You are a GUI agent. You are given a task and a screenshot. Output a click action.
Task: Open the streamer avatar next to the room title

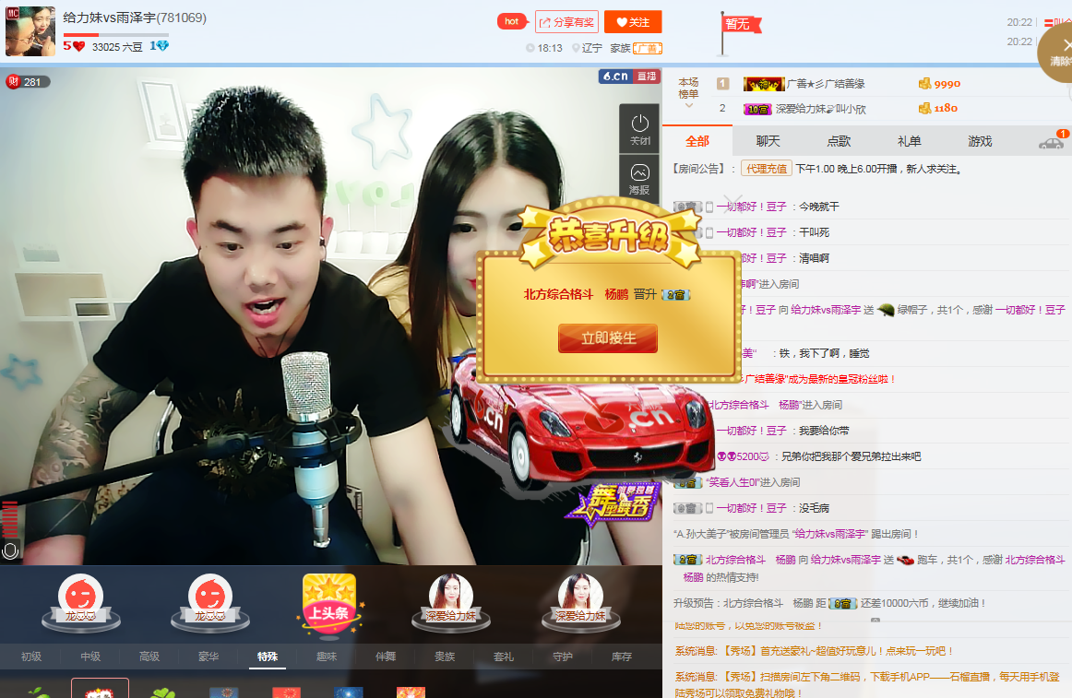coord(30,31)
